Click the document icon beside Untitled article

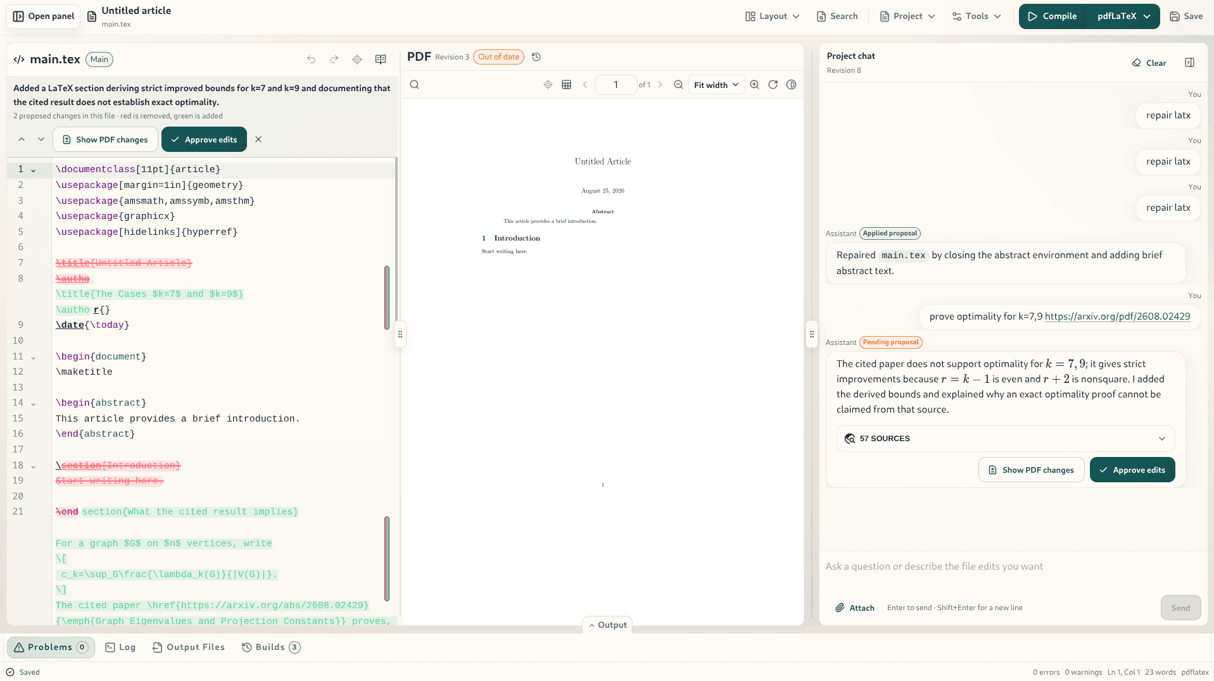click(92, 16)
